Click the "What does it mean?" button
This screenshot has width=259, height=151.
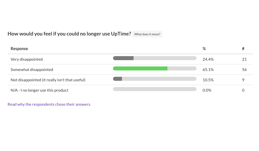point(147,34)
